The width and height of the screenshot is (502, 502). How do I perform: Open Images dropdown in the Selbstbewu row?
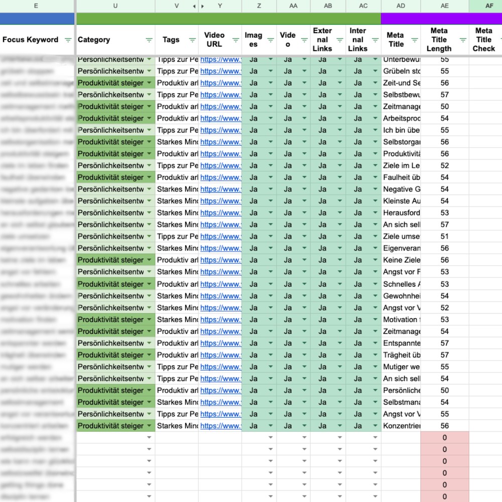271,95
